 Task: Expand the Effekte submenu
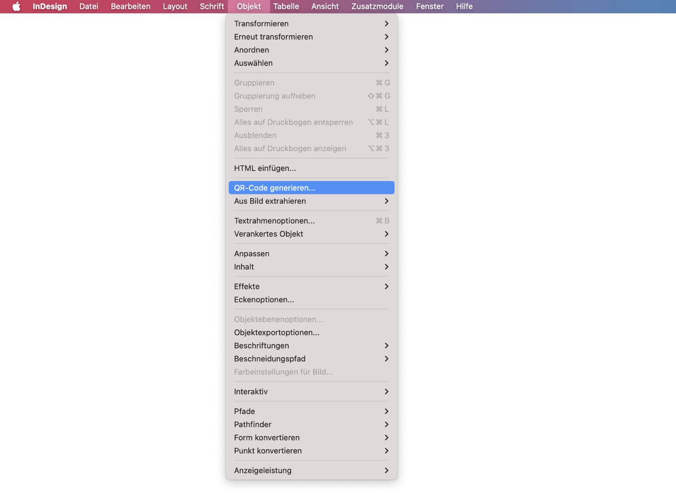(311, 287)
